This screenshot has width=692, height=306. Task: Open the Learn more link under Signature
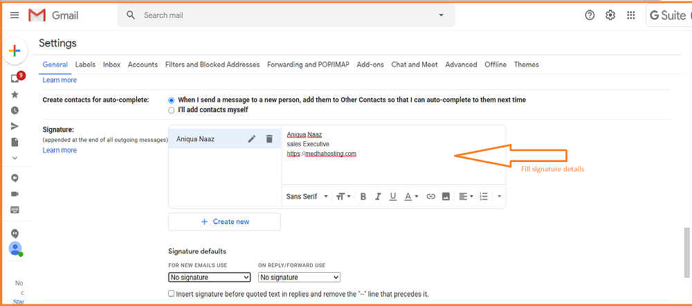60,150
